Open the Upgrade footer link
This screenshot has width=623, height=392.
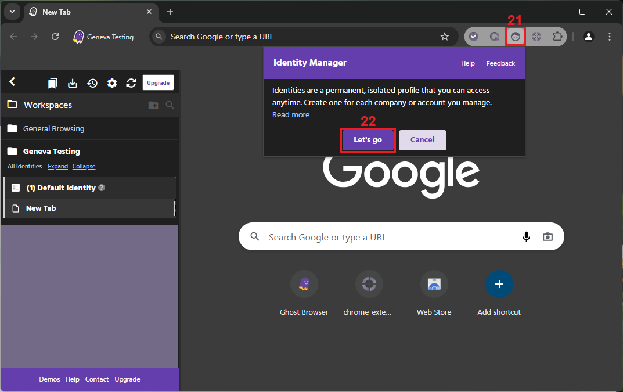click(x=127, y=379)
